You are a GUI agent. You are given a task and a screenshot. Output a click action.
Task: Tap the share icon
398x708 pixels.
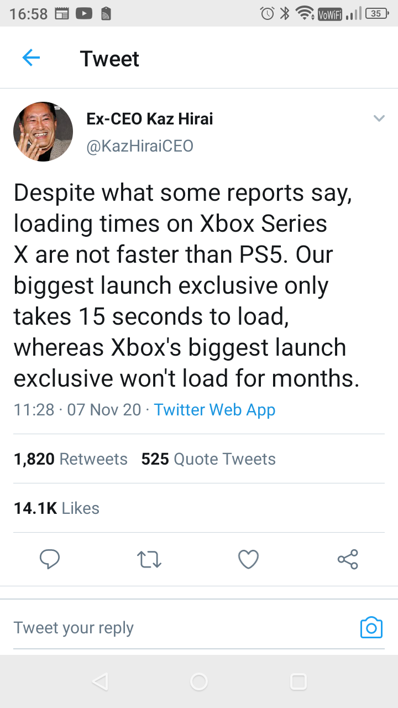click(348, 559)
